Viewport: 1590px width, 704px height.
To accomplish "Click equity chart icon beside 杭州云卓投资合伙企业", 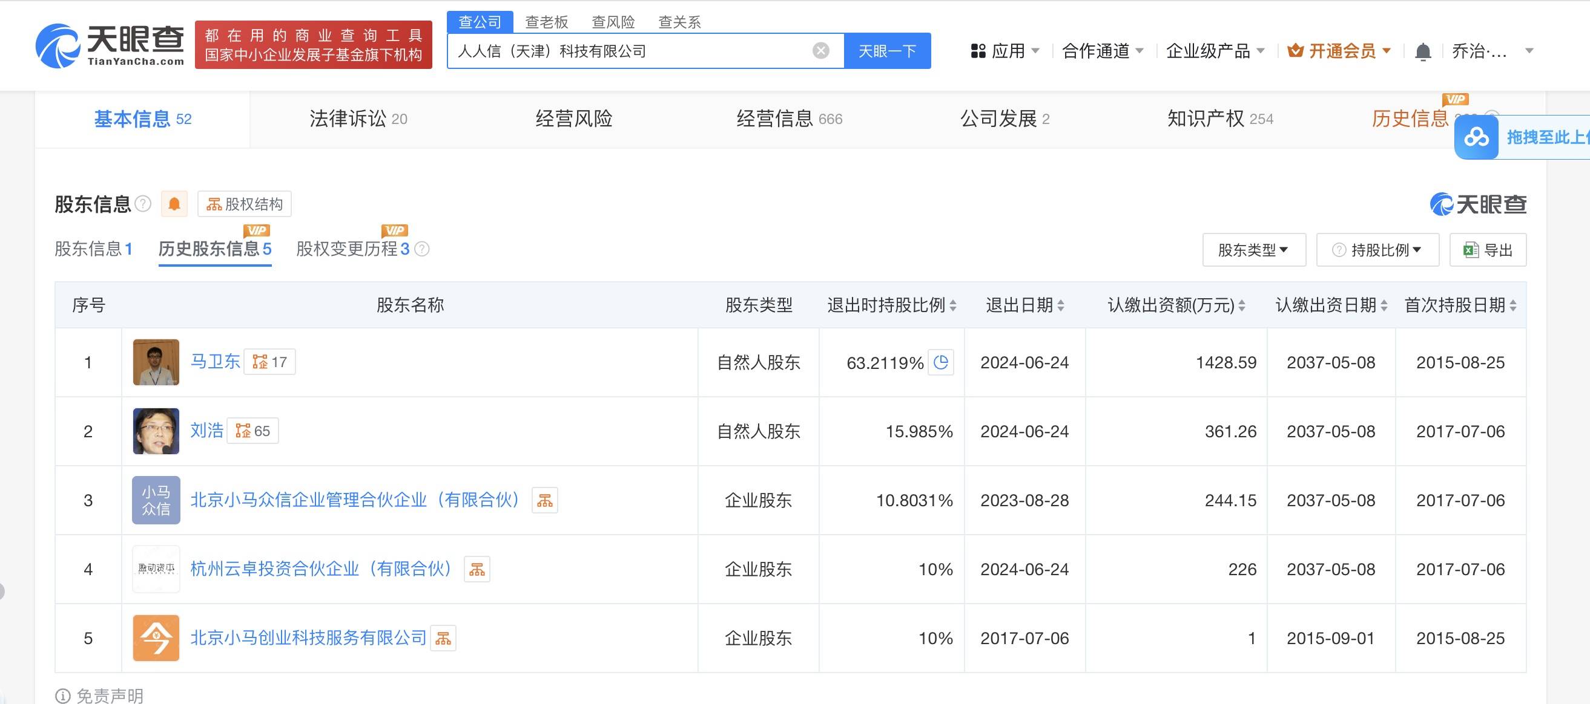I will pos(477,569).
